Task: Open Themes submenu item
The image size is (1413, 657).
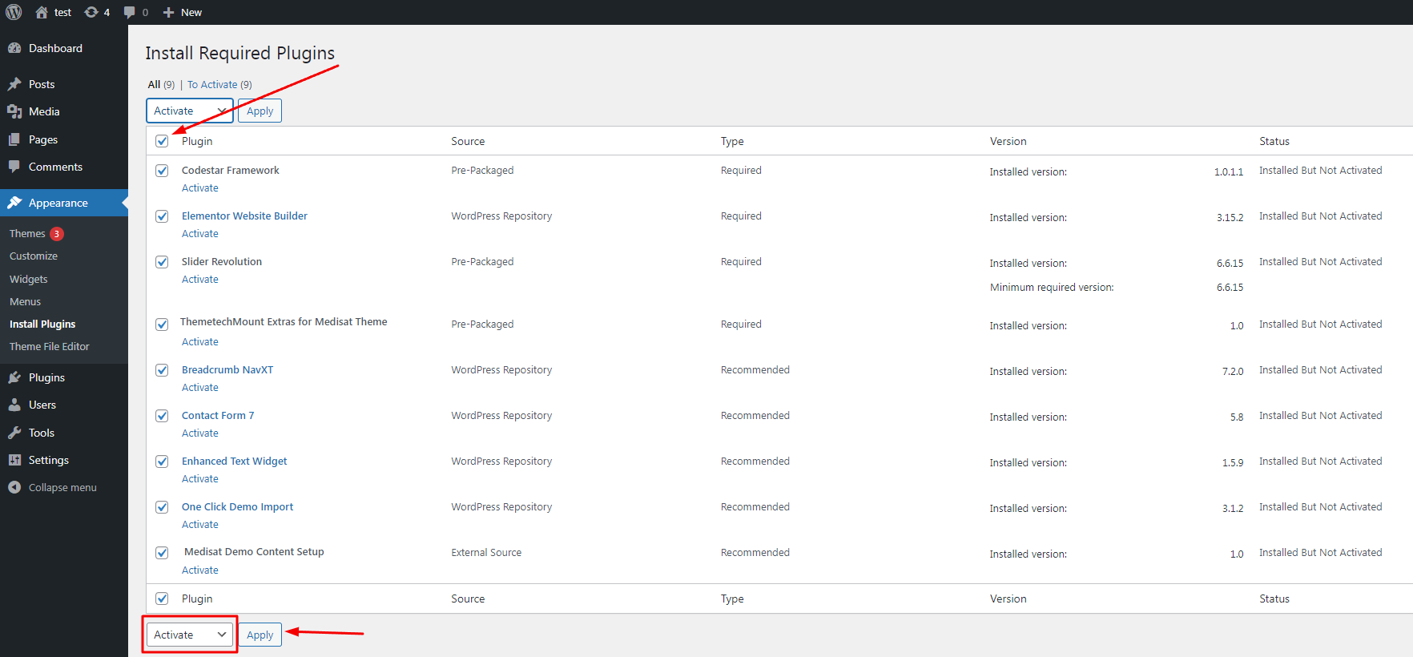Action: (27, 234)
